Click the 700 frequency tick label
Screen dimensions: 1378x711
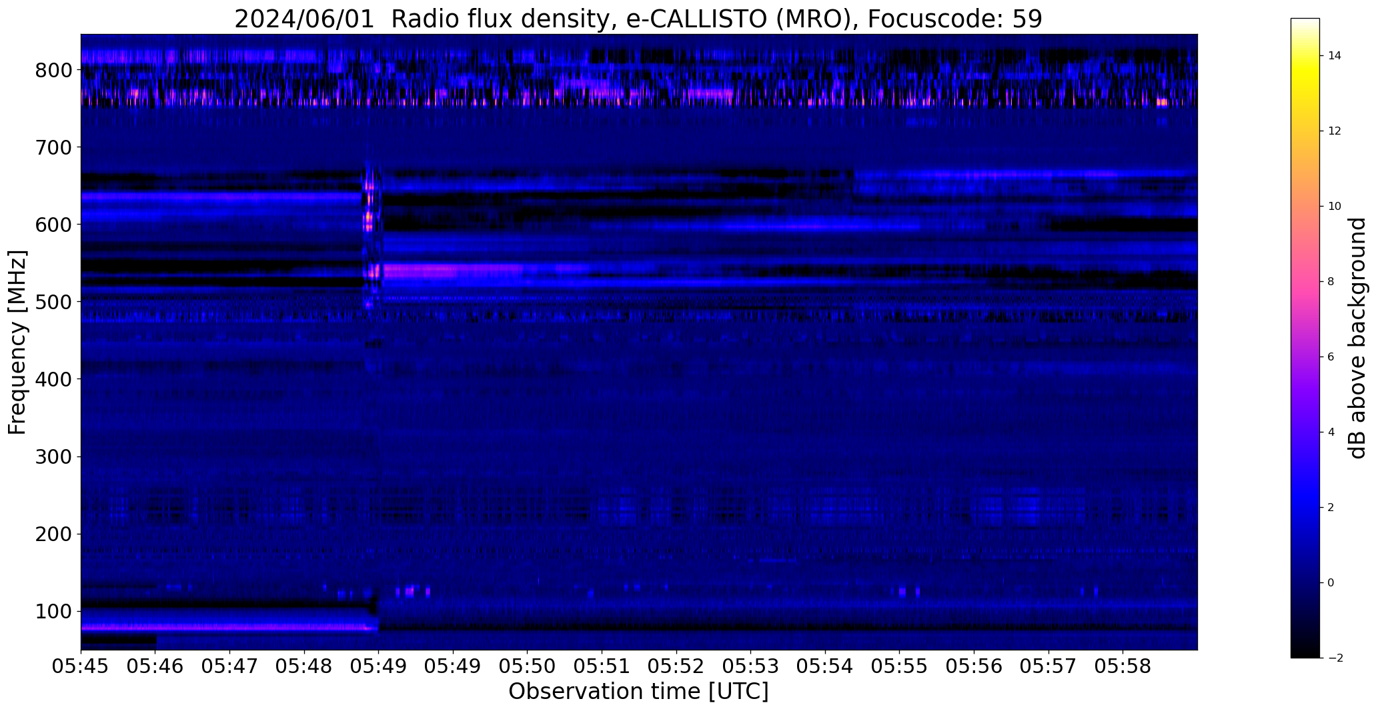coord(54,147)
